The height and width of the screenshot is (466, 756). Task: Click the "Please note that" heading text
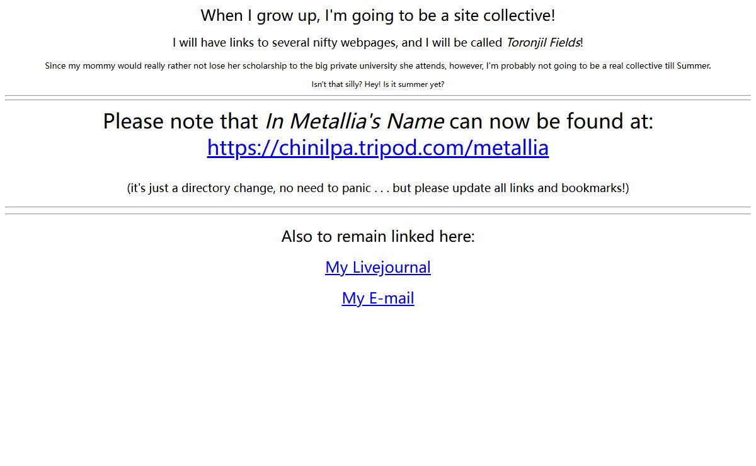[x=181, y=121]
